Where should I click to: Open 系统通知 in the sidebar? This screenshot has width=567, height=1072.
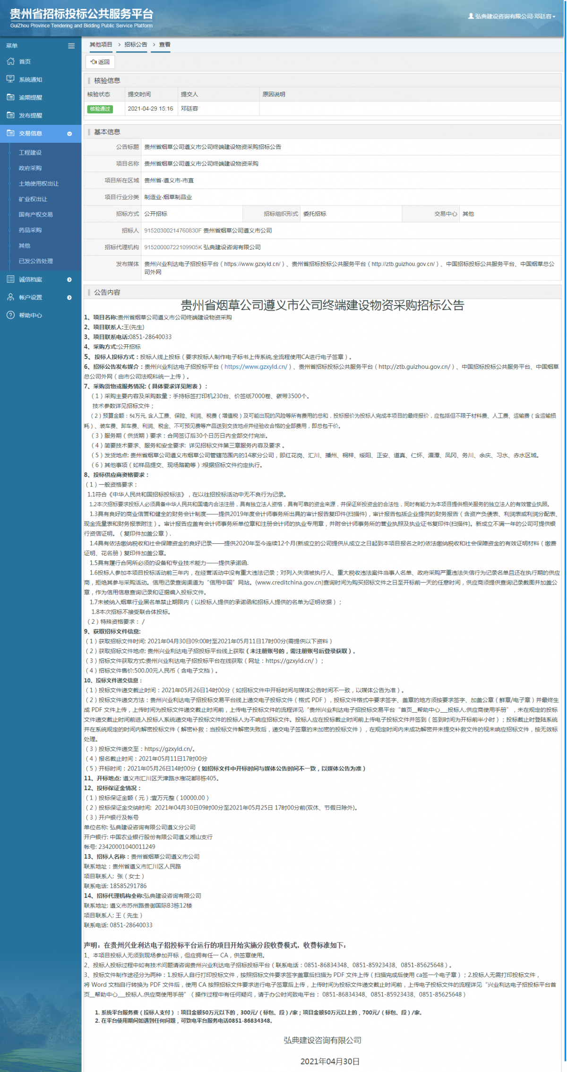point(31,79)
